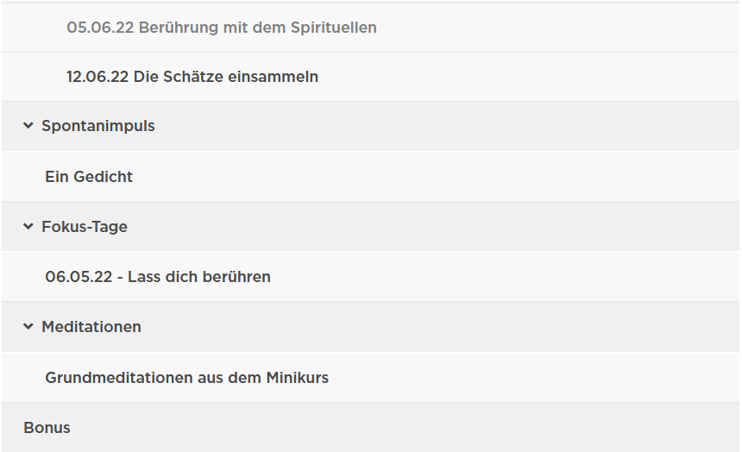The image size is (742, 452).
Task: Open lesson Berührung mit dem Spirituellen
Action: [221, 28]
